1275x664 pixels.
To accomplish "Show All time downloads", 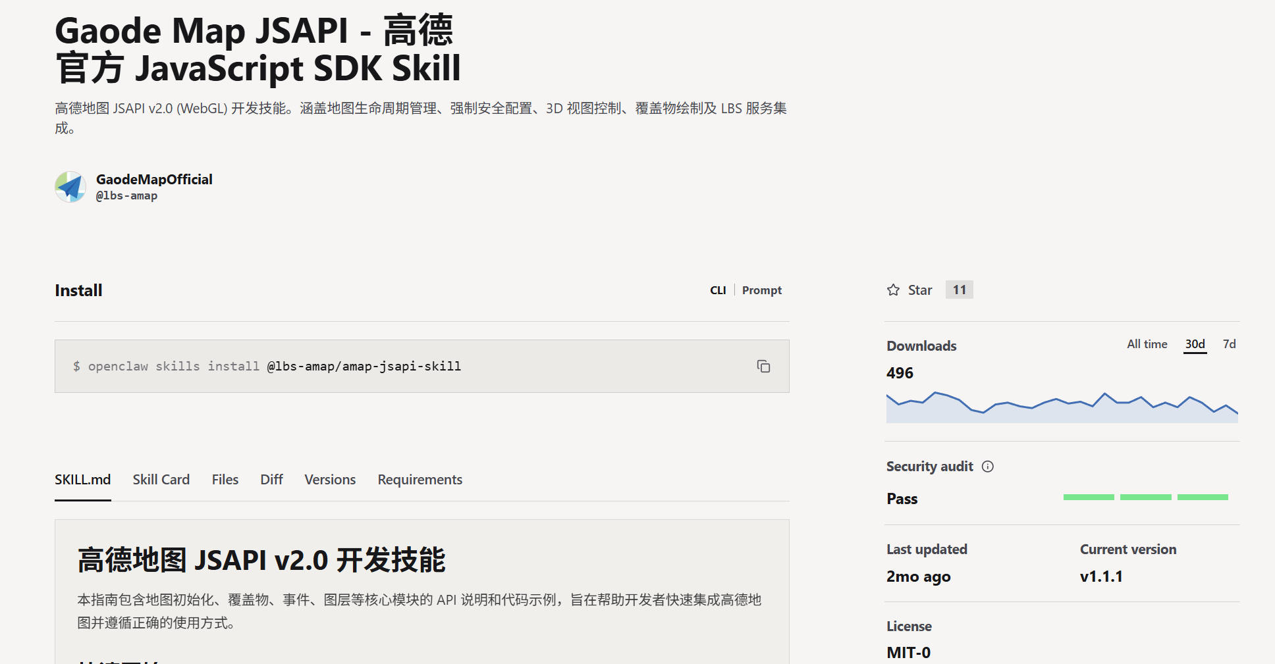I will (x=1147, y=344).
